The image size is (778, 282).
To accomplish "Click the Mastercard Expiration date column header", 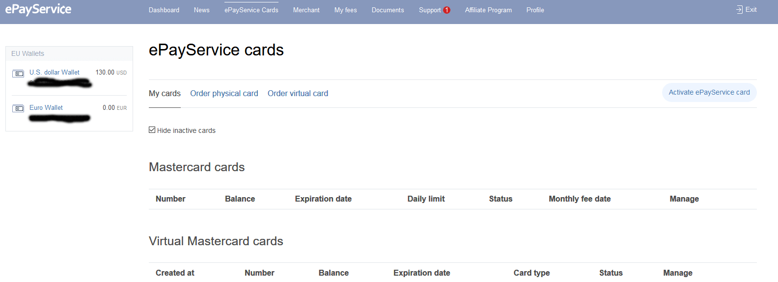I will click(x=323, y=199).
